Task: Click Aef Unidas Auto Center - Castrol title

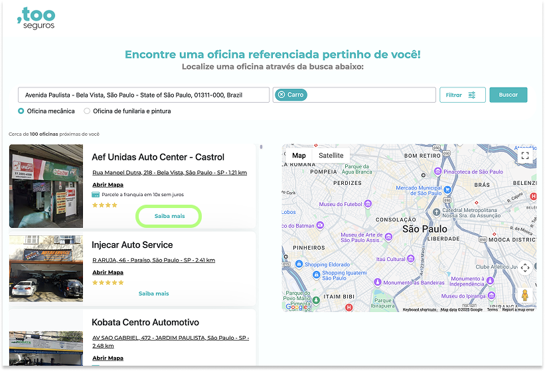Action: tap(158, 157)
